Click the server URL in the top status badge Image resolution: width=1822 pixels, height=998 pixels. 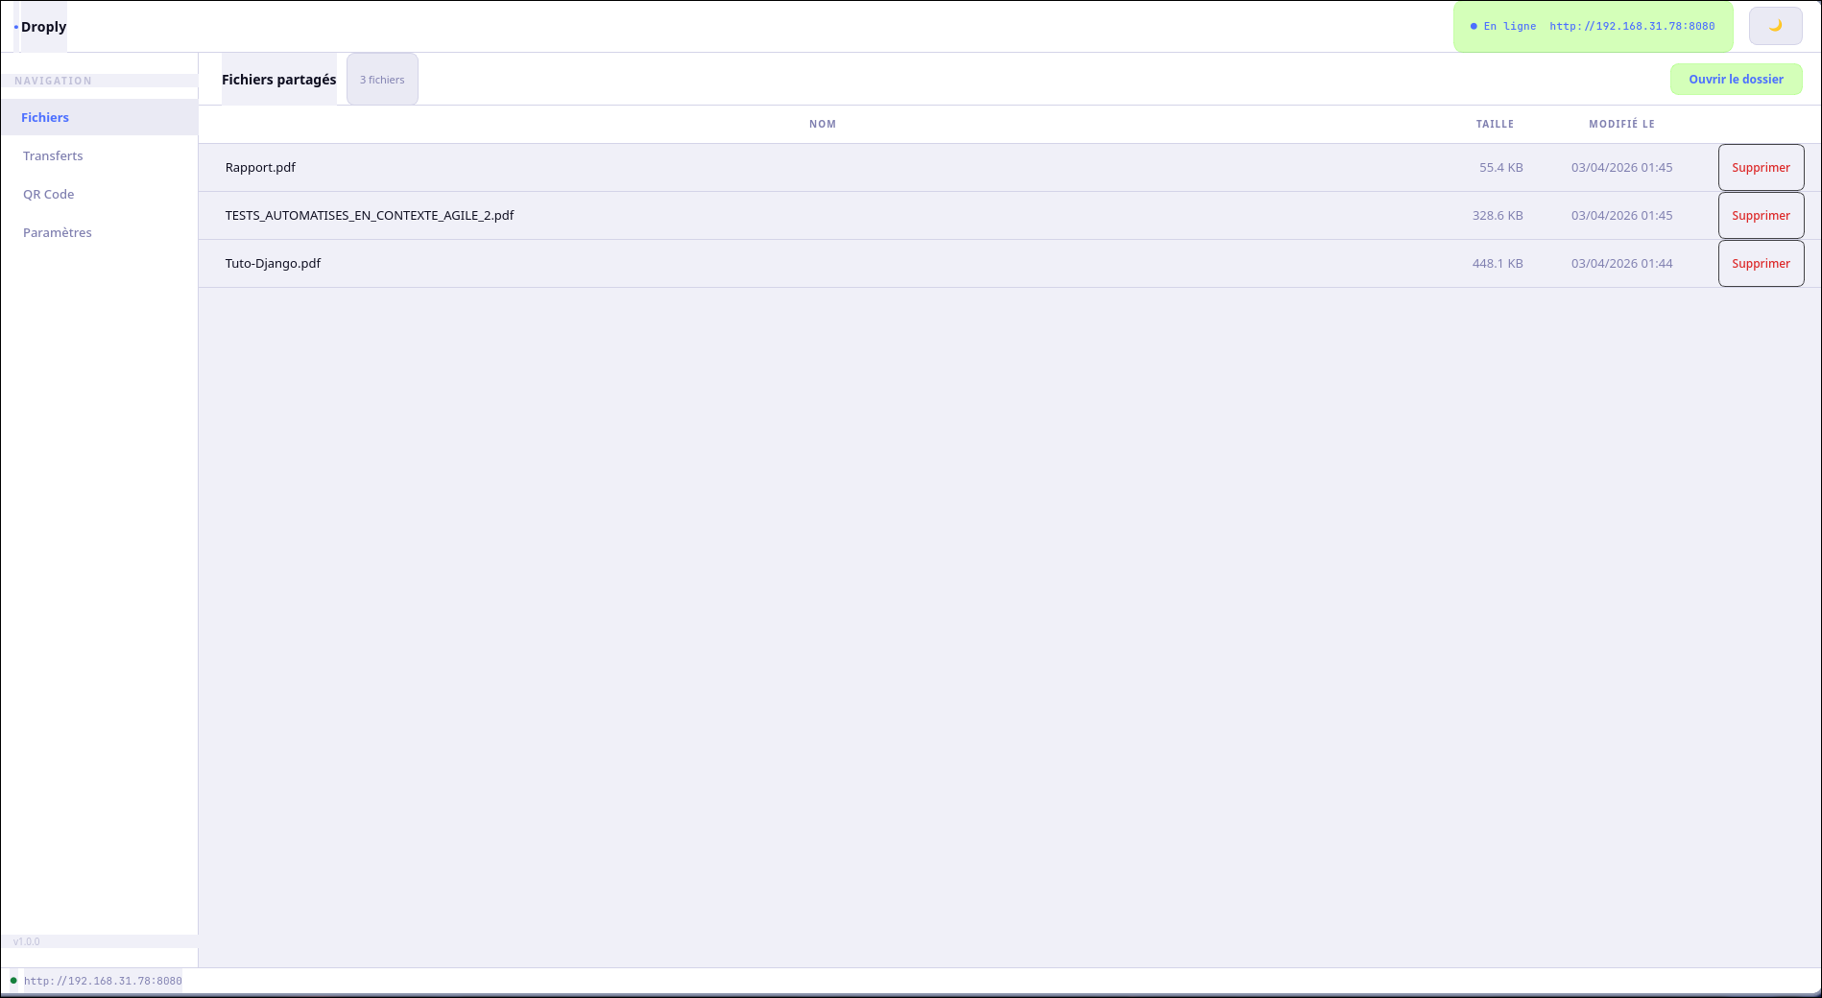[x=1632, y=26]
